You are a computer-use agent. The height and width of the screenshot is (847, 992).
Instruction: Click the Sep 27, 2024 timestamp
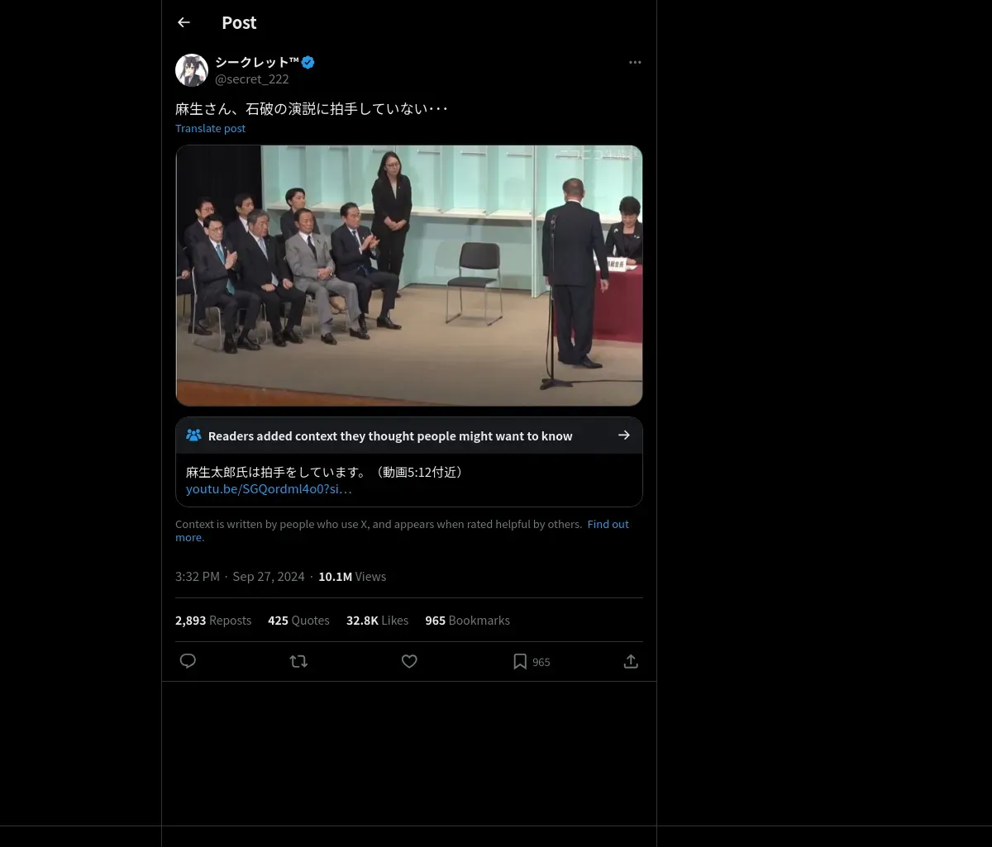click(x=268, y=576)
